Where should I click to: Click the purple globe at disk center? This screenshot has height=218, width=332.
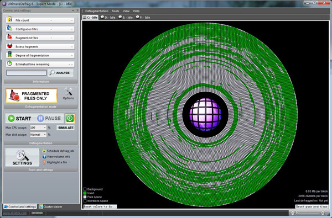coord(205,114)
